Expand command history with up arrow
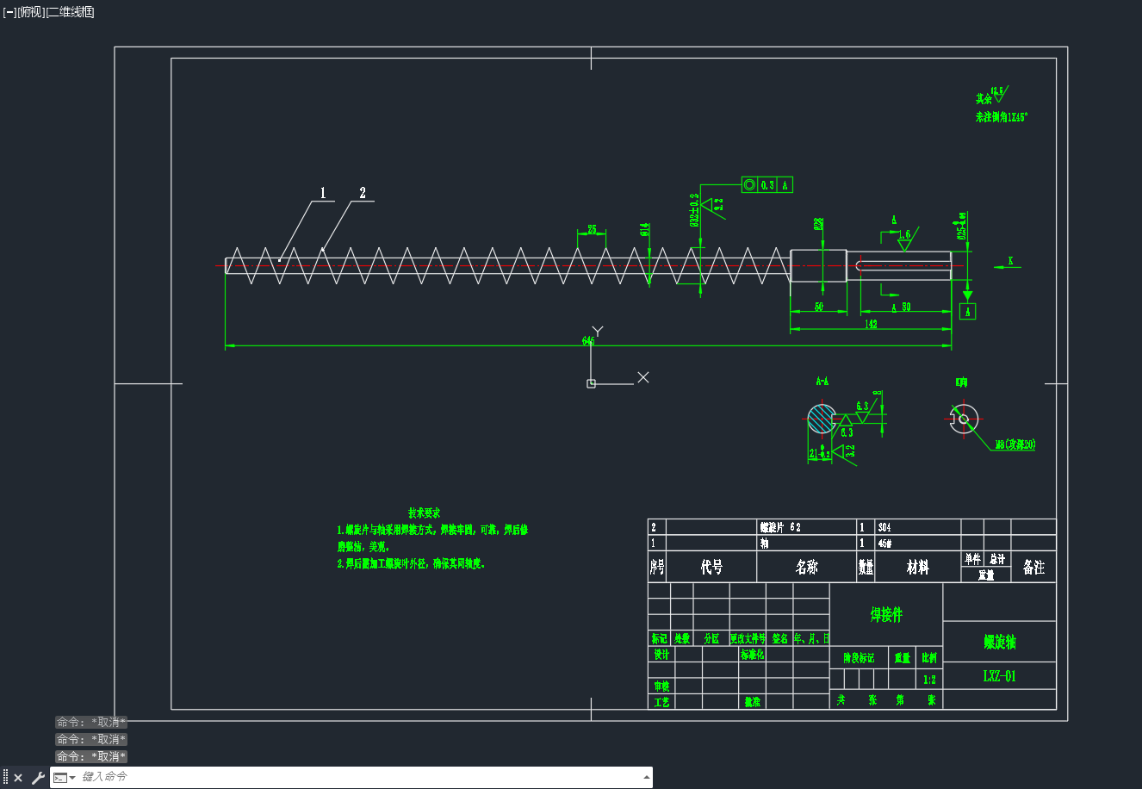The height and width of the screenshot is (789, 1142). coord(646,778)
